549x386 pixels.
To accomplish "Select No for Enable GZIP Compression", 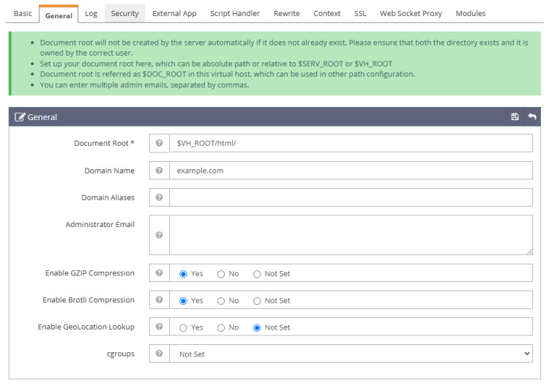I will point(221,274).
